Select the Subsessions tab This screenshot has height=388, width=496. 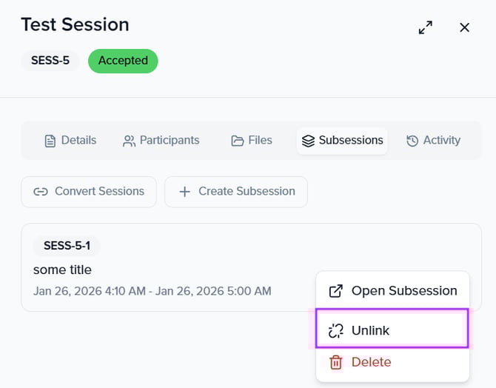tap(342, 140)
